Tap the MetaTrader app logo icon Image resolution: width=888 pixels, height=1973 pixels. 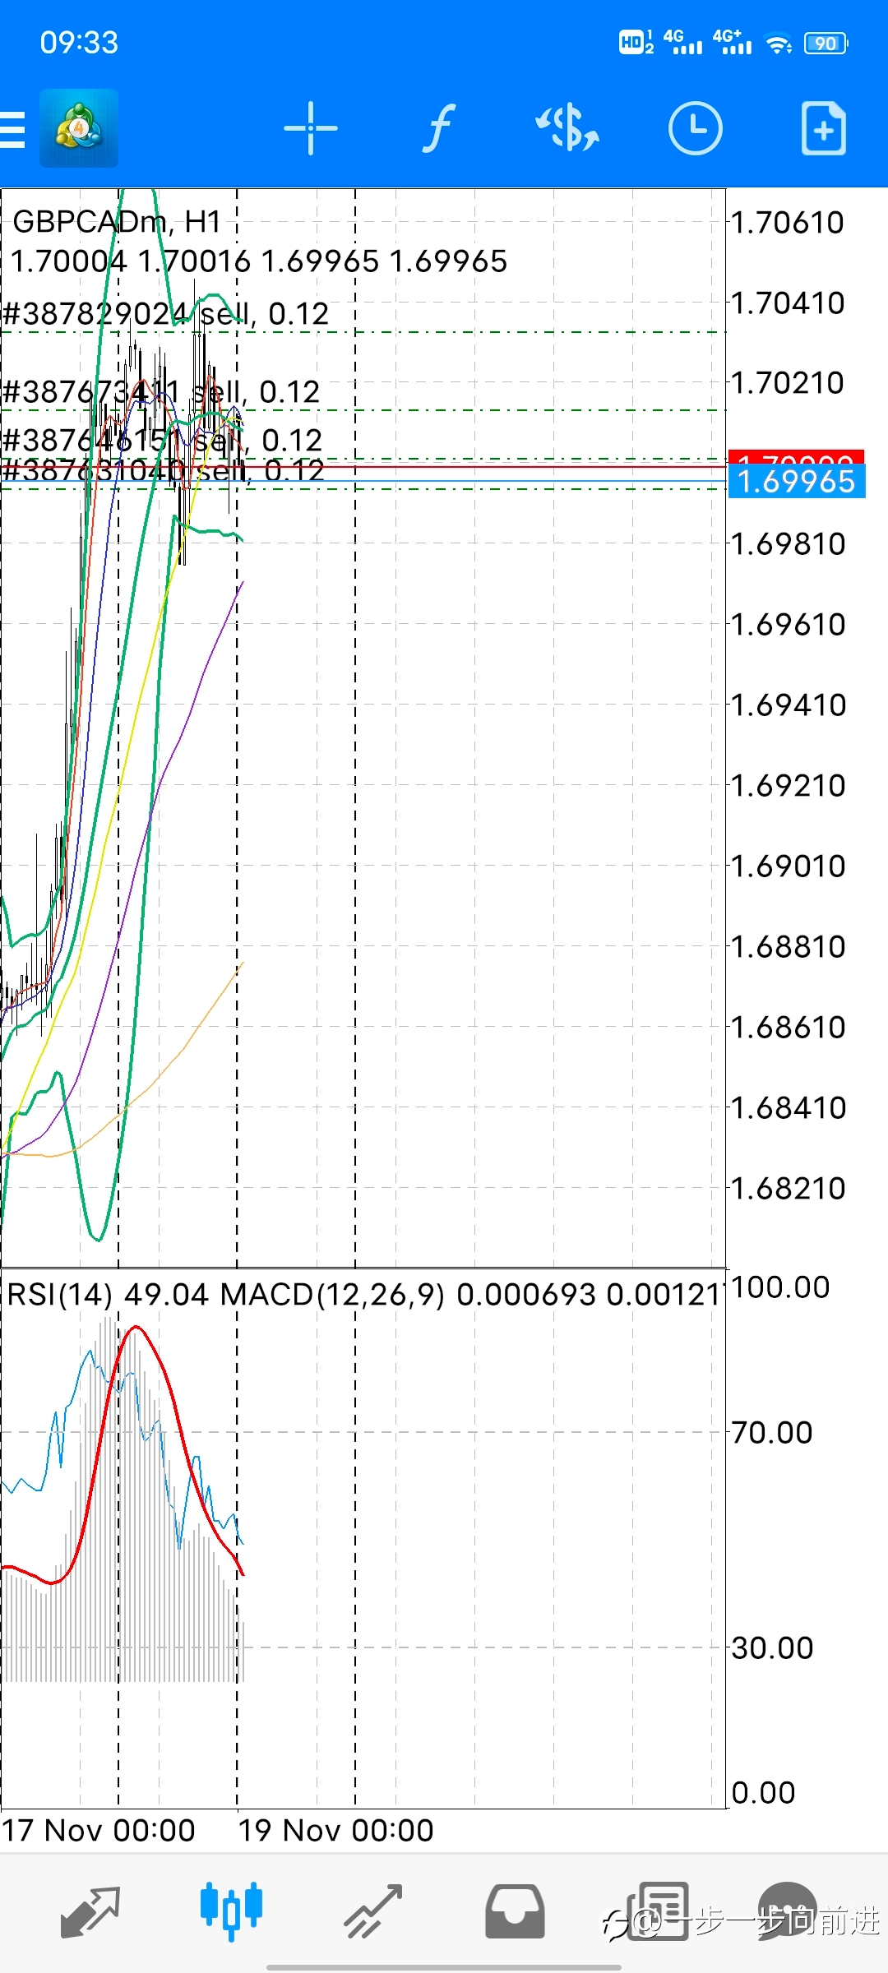[79, 128]
